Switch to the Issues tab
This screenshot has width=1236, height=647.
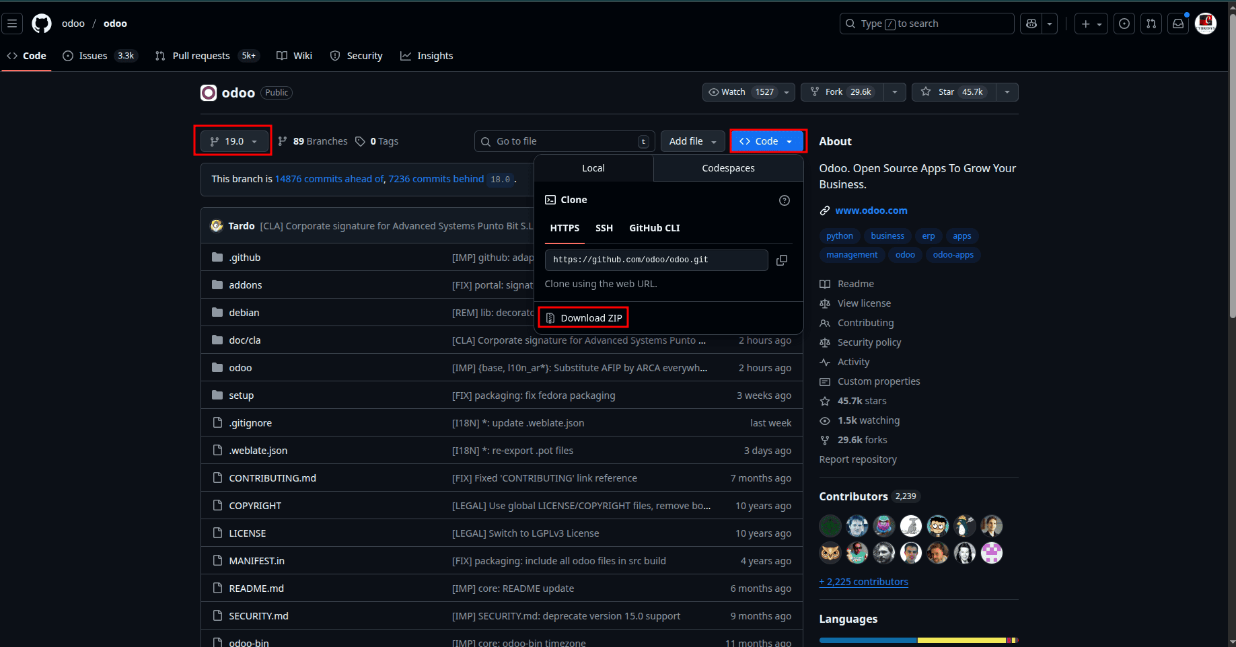pos(99,56)
